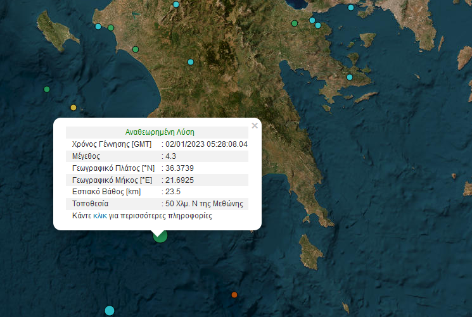Select the cyan marker on the Argolis peninsula
The height and width of the screenshot is (317, 472).
(350, 77)
